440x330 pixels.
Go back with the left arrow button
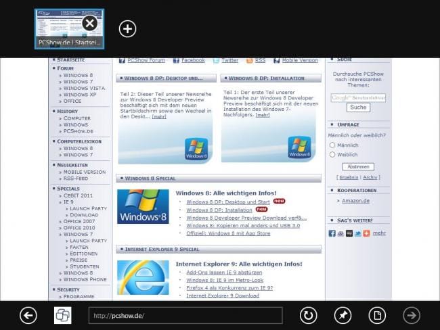tap(28, 315)
